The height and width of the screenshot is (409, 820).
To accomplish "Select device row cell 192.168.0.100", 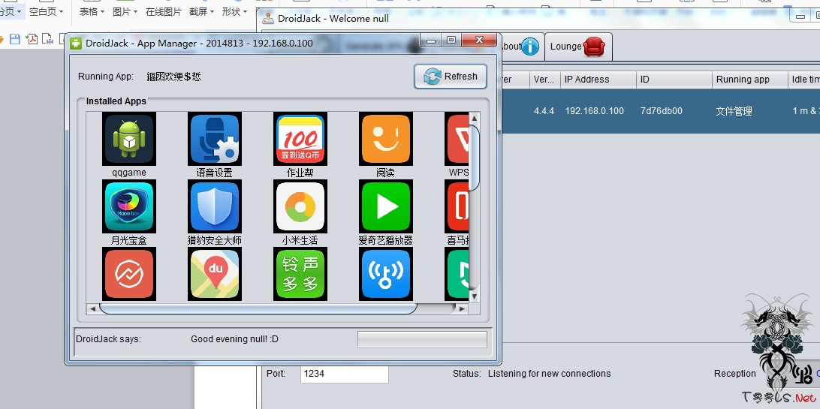I will pos(594,111).
